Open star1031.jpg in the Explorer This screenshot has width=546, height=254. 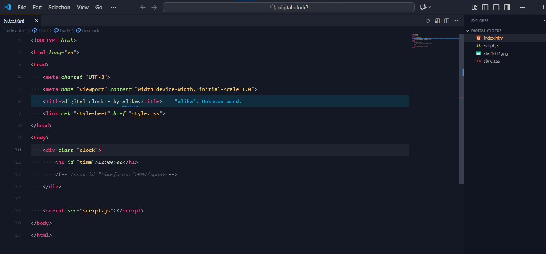click(x=495, y=53)
